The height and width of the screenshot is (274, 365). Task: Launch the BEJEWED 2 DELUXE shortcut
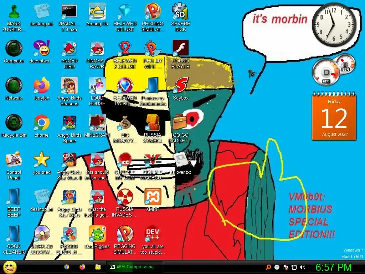point(125,55)
